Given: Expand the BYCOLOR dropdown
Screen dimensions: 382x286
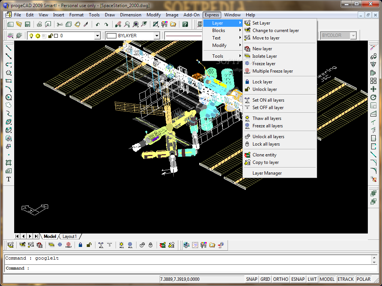Looking at the screenshot, I should 353,36.
